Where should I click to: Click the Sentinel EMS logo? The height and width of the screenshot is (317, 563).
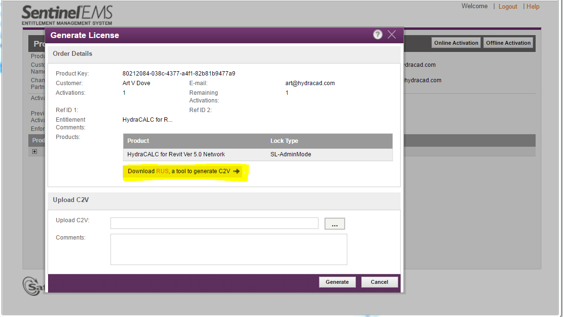(x=67, y=15)
